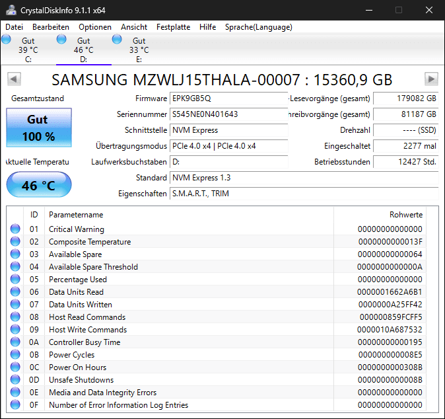Click Eingeschaltet value 2277 mal

click(406, 146)
